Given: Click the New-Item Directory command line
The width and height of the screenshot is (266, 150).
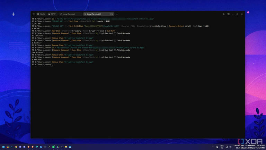Looking at the screenshot, I should [74, 31].
